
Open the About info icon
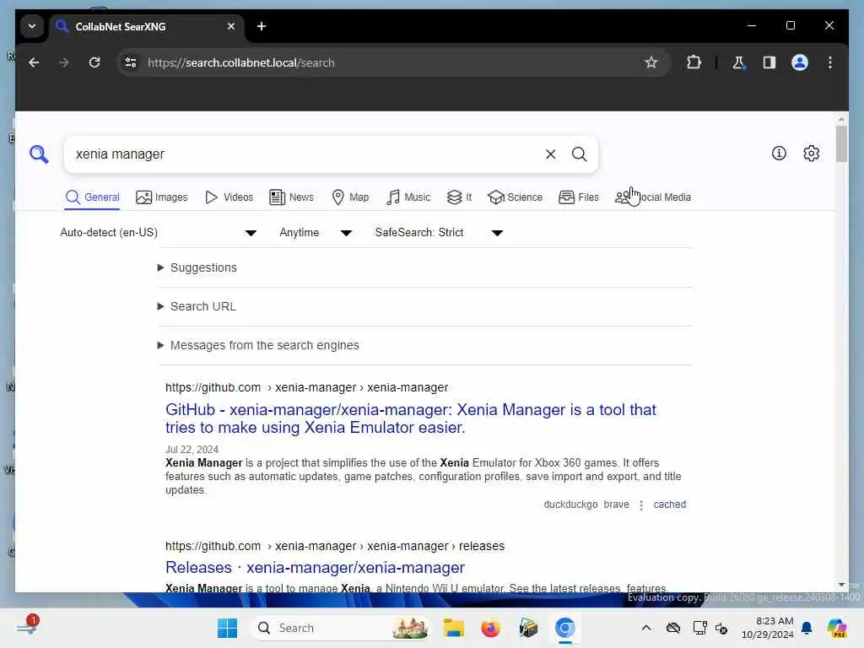pyautogui.click(x=779, y=154)
